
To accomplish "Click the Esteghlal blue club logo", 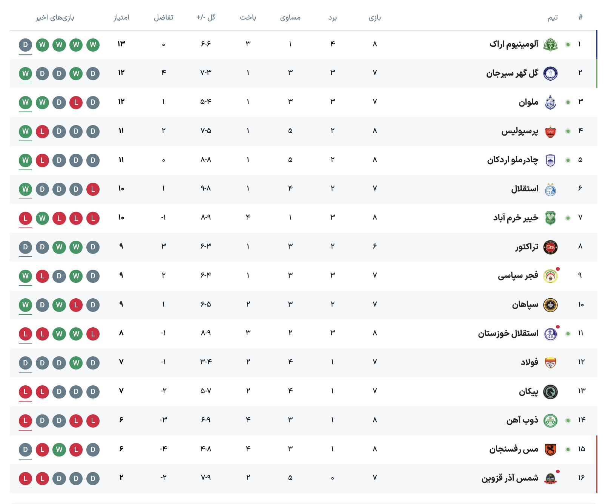I will [x=550, y=189].
